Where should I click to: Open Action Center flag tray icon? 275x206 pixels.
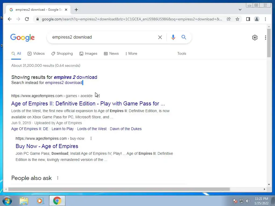click(235, 201)
